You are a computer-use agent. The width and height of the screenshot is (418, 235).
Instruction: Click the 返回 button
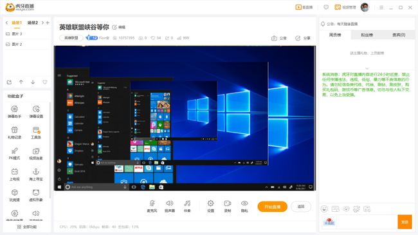coord(301,207)
